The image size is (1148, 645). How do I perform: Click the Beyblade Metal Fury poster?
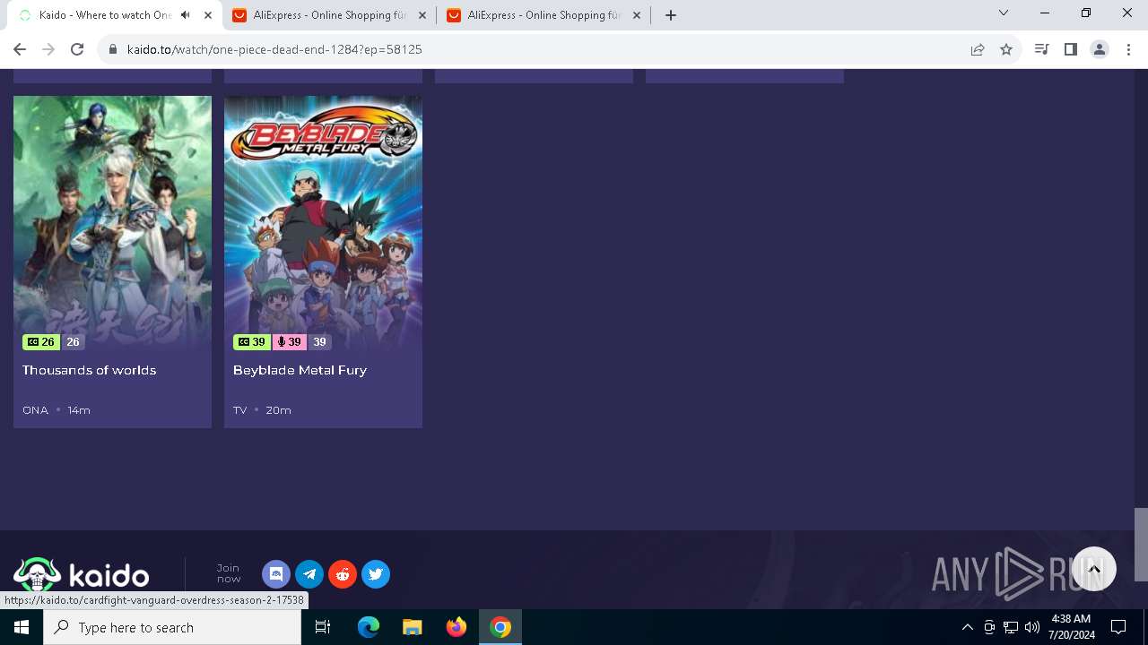click(x=323, y=223)
